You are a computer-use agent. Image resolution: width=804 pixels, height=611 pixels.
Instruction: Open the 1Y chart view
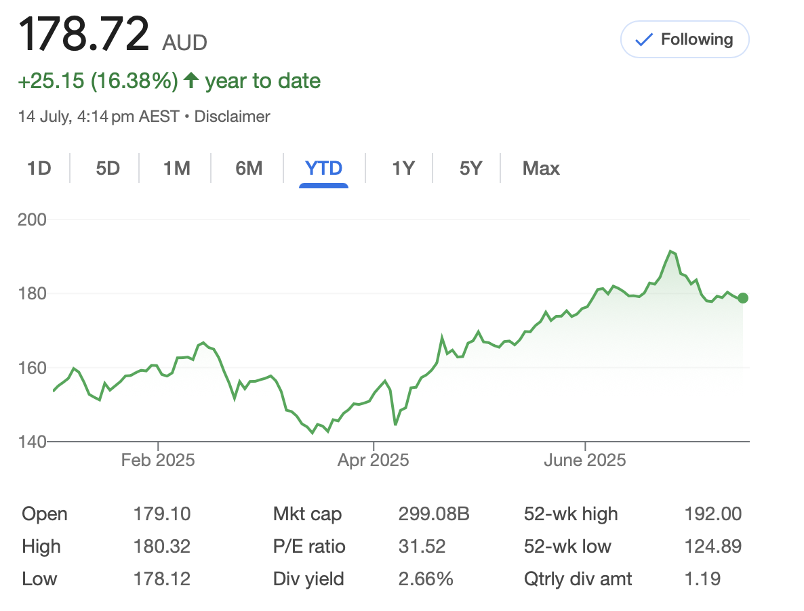pos(403,168)
